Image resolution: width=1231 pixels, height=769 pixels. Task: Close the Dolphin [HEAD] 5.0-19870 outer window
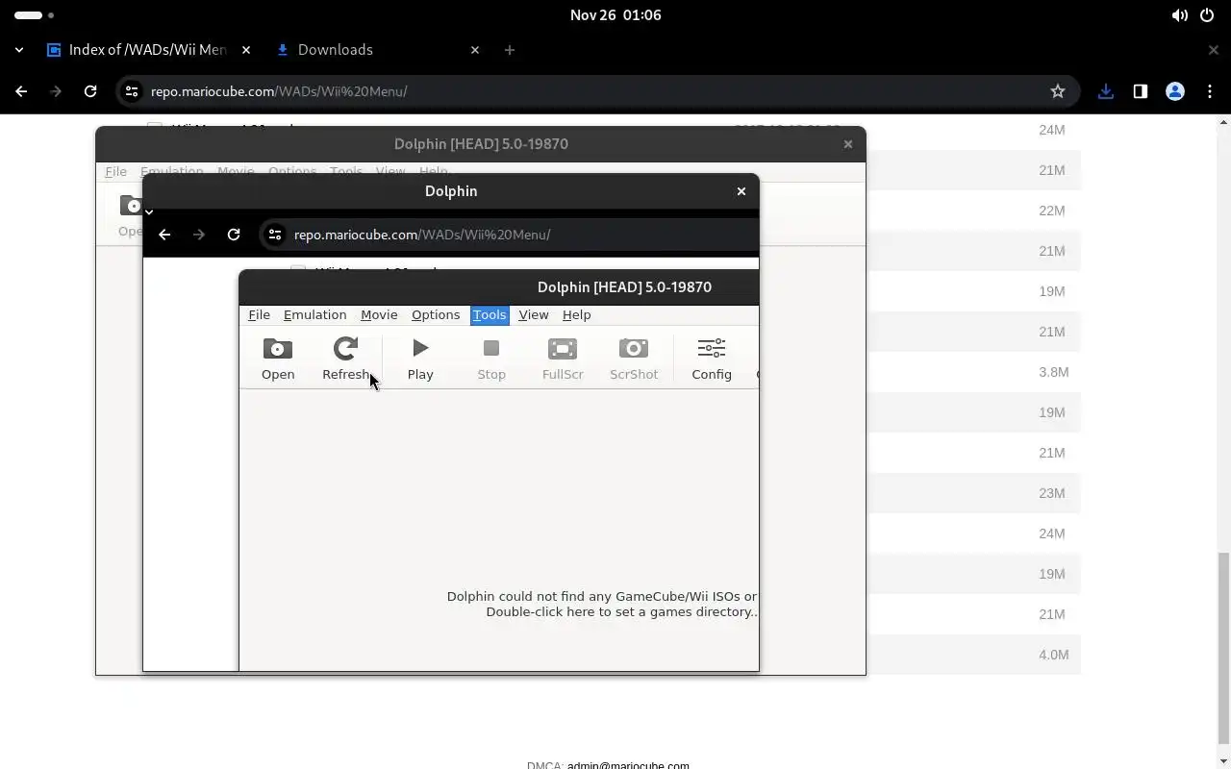pos(847,144)
